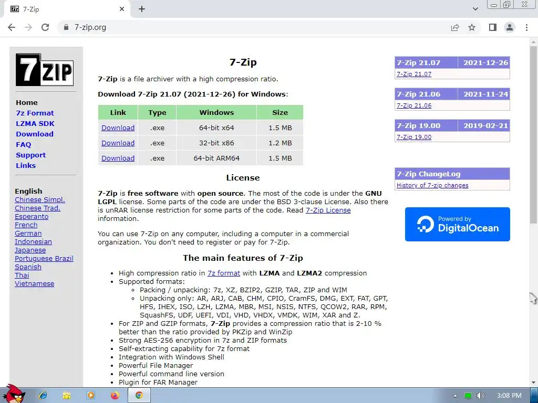Image resolution: width=538 pixels, height=403 pixels.
Task: Switch language to Portuguese Brazil
Action: [x=44, y=258]
